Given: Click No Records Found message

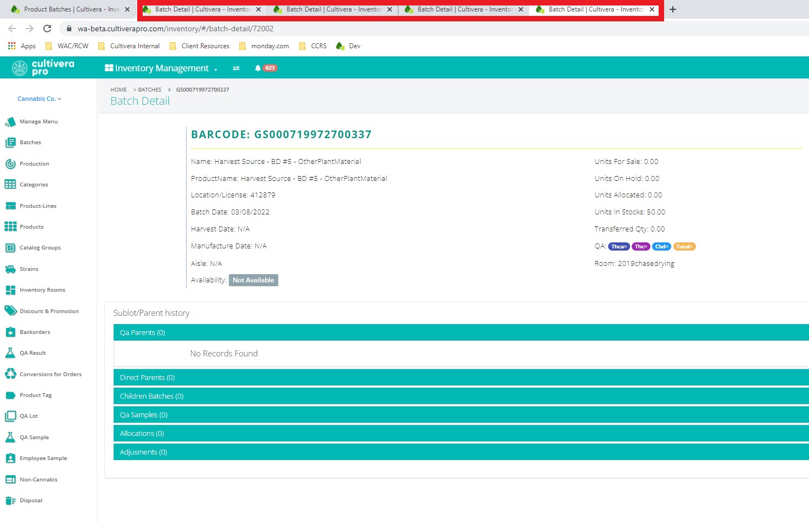Looking at the screenshot, I should (224, 354).
